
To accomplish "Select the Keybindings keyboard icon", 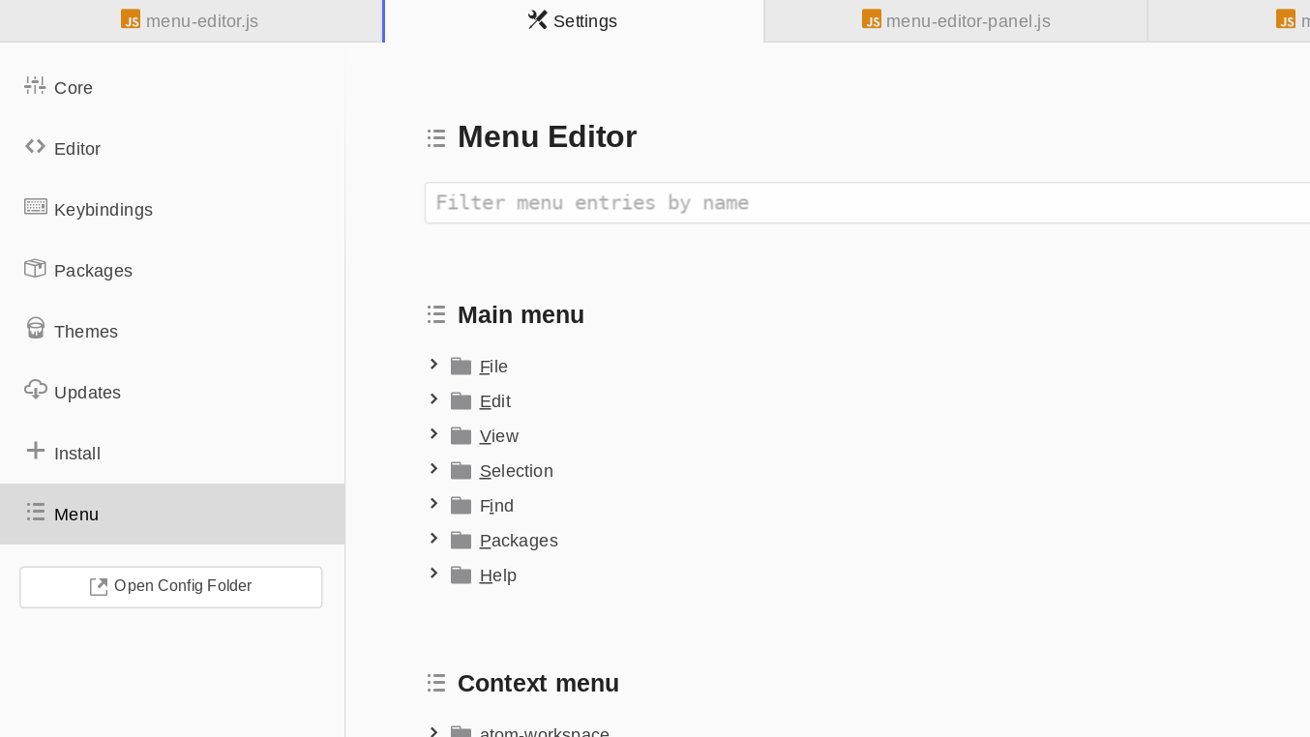I will coord(35,207).
